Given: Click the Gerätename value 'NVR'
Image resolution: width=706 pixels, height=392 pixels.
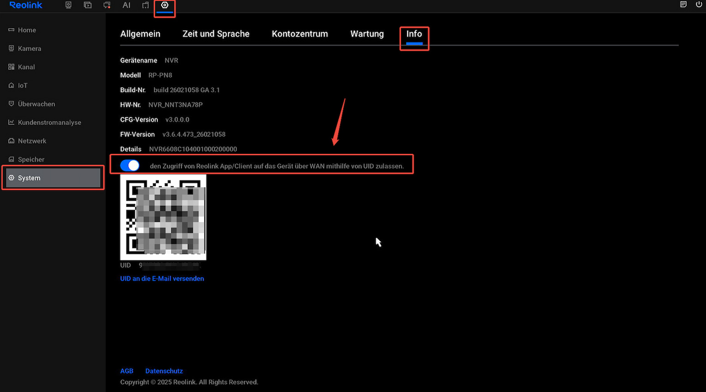Looking at the screenshot, I should point(171,60).
